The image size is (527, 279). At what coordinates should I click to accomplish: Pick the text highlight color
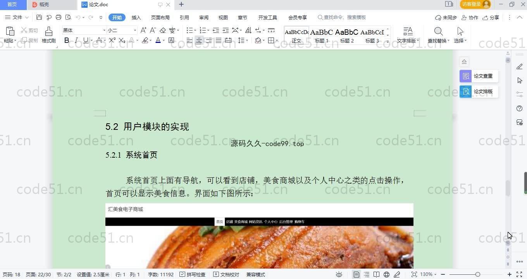click(x=145, y=40)
